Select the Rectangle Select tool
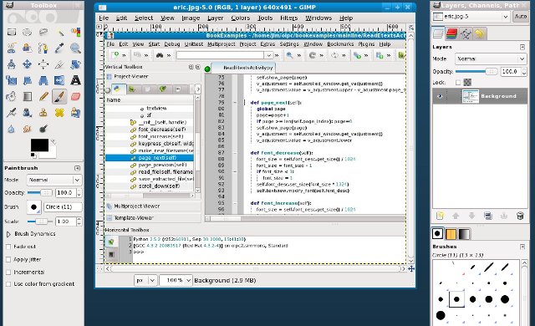Image resolution: width=535 pixels, height=326 pixels. [11, 32]
